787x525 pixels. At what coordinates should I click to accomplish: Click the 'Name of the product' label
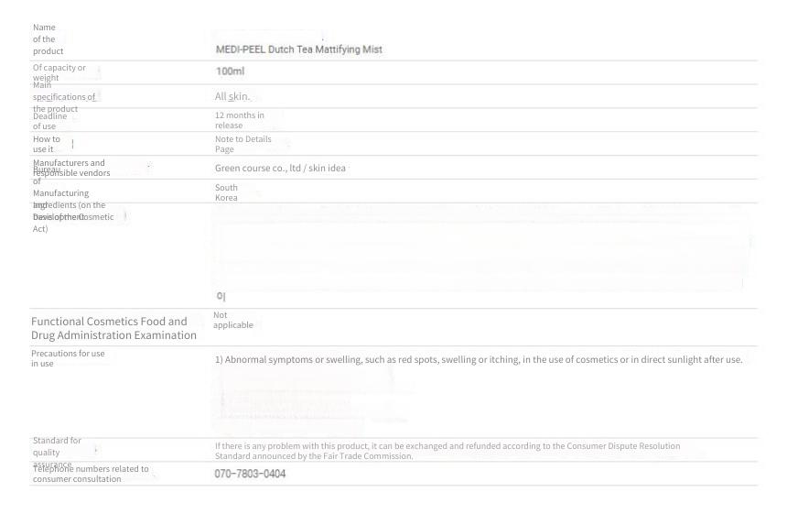tap(48, 39)
